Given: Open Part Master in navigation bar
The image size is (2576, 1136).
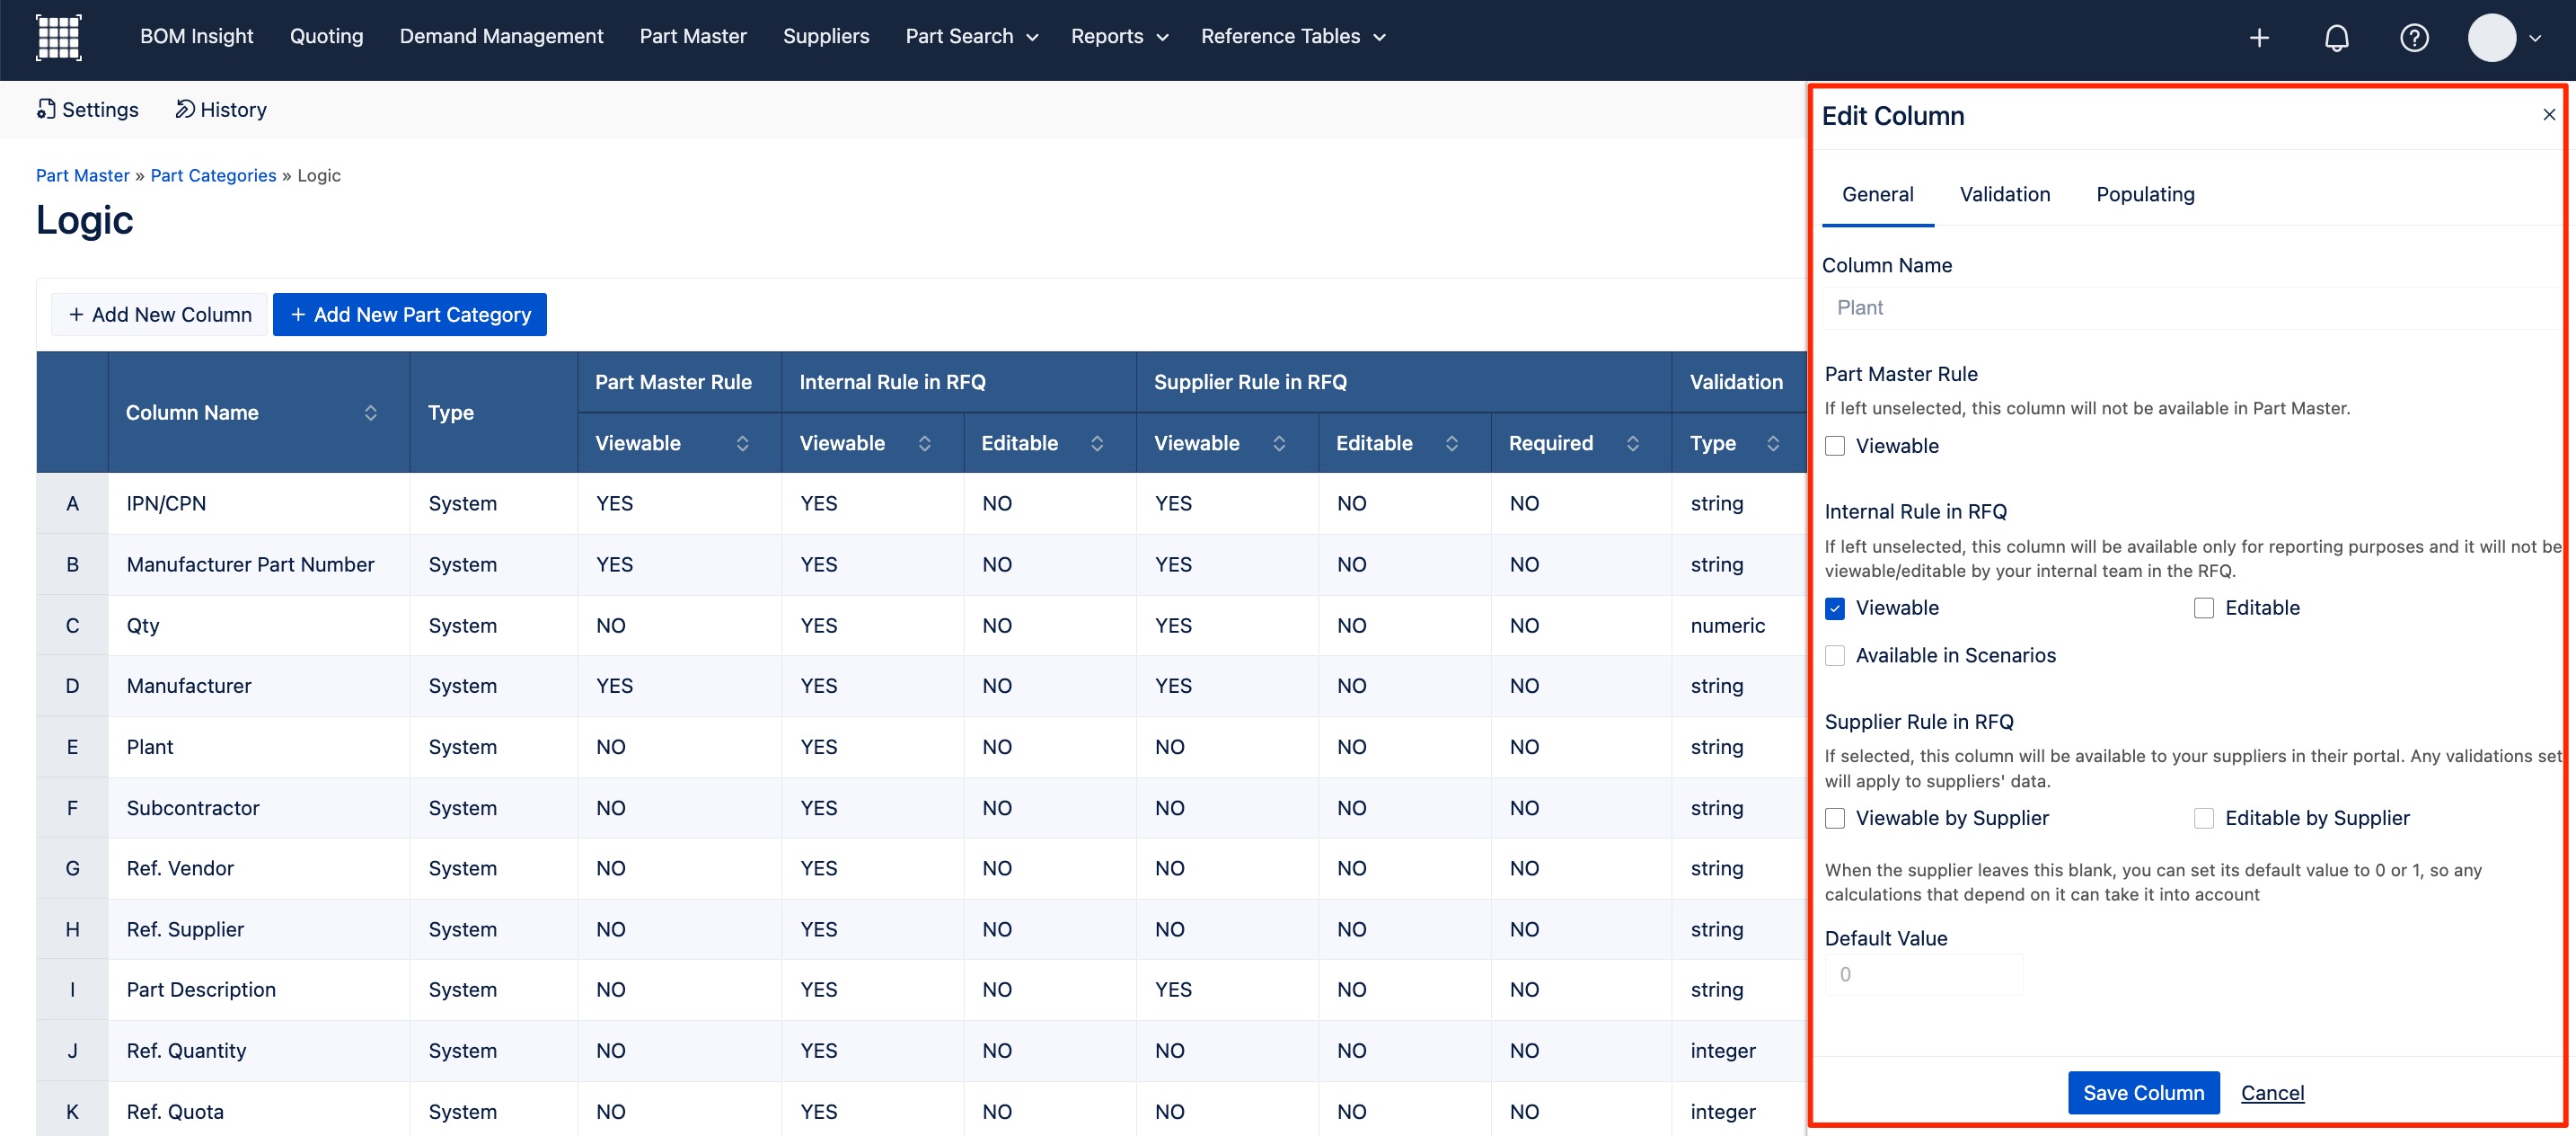Looking at the screenshot, I should click(693, 37).
